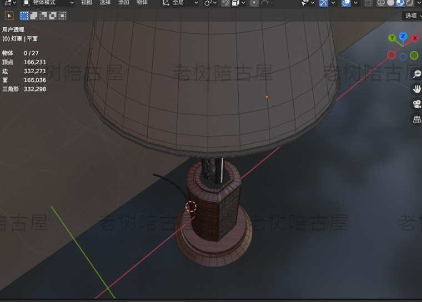Image resolution: width=422 pixels, height=302 pixels.
Task: Toggle the camera view button
Action: (x=416, y=104)
